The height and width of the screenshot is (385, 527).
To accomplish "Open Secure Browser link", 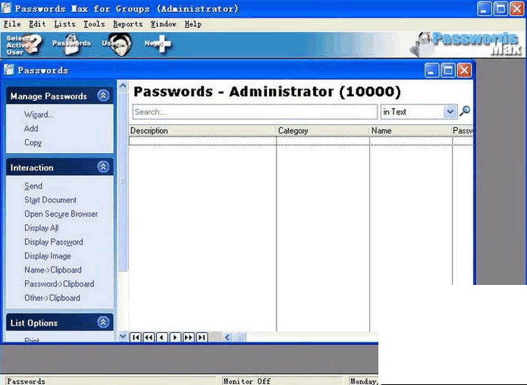I will [x=61, y=214].
